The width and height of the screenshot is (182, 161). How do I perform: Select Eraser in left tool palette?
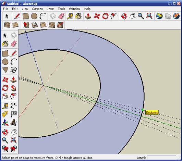[14, 44]
